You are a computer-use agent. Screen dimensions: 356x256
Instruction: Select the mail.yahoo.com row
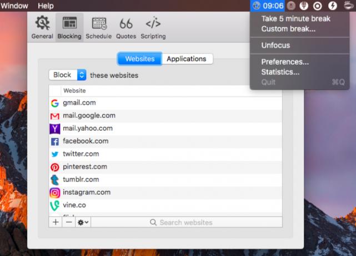(166, 129)
